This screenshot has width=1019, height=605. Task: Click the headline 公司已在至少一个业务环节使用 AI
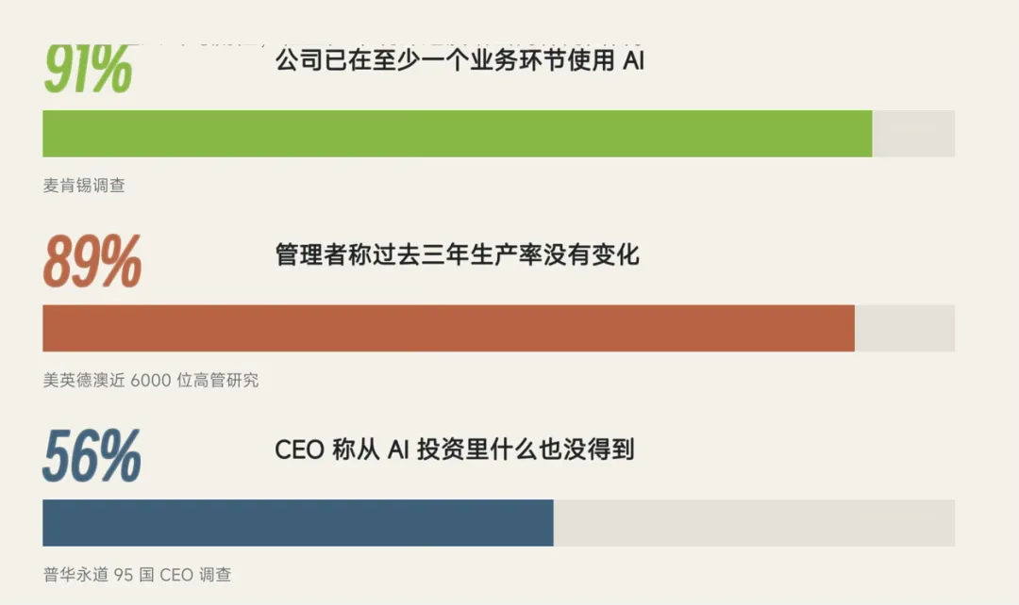(460, 60)
